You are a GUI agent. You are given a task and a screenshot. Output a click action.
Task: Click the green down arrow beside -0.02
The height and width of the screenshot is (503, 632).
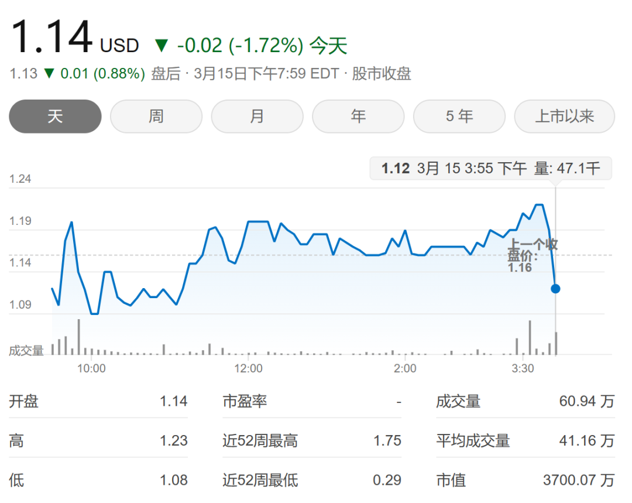click(161, 45)
